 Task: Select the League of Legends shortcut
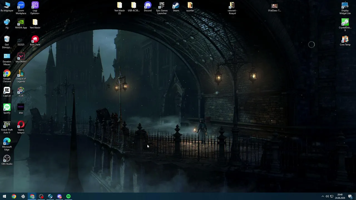(x=21, y=76)
